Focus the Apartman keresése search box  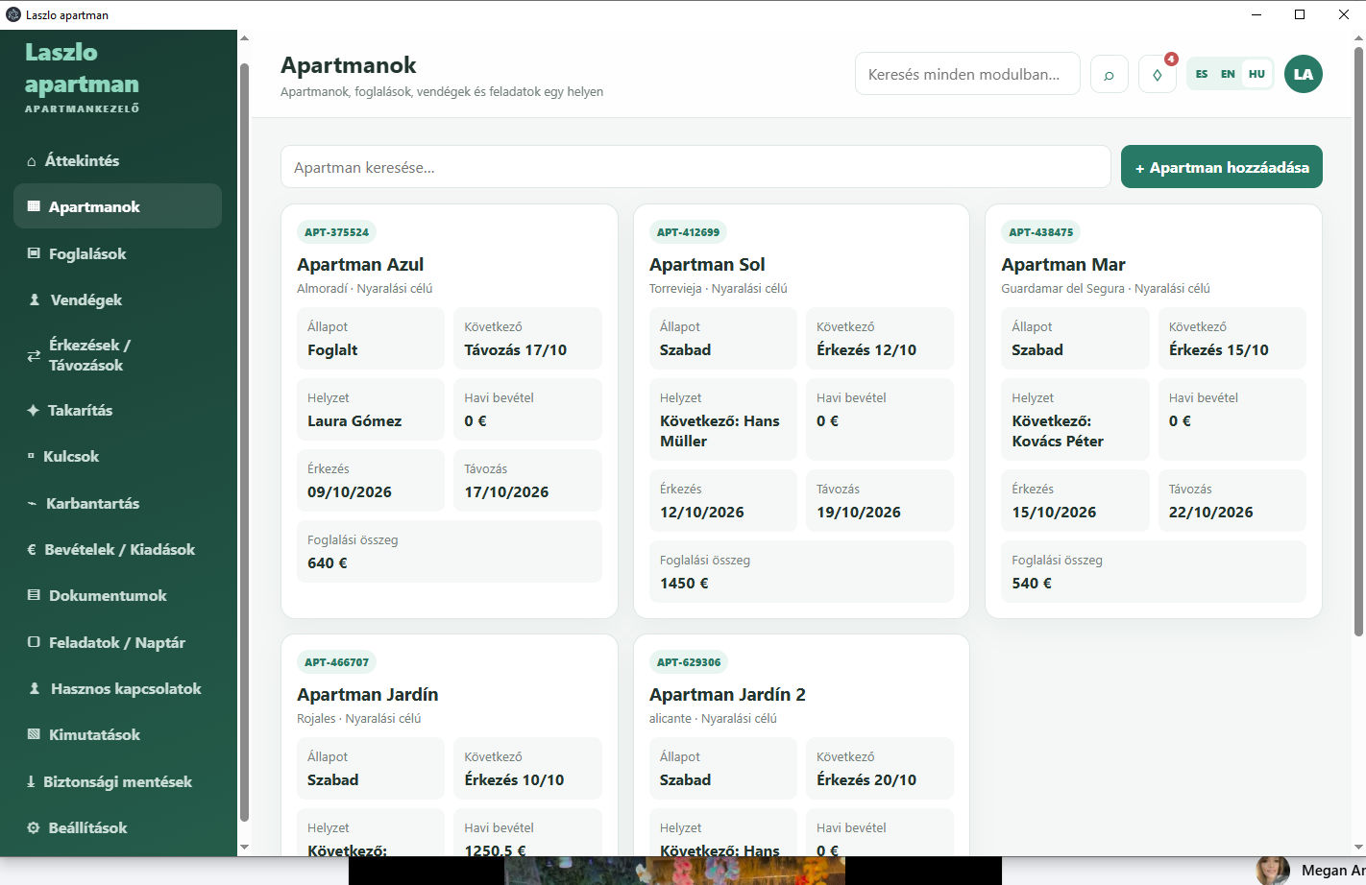tap(695, 167)
